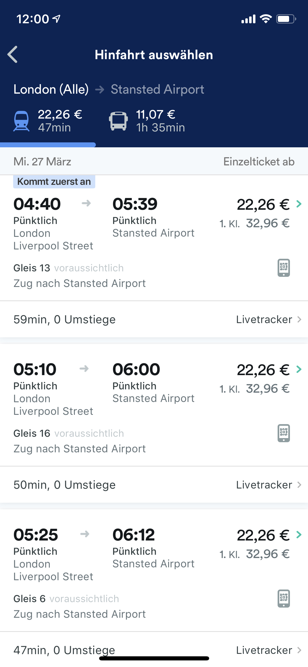The image size is (308, 667).
Task: Open Livetracker for the 47min journey
Action: (x=269, y=650)
